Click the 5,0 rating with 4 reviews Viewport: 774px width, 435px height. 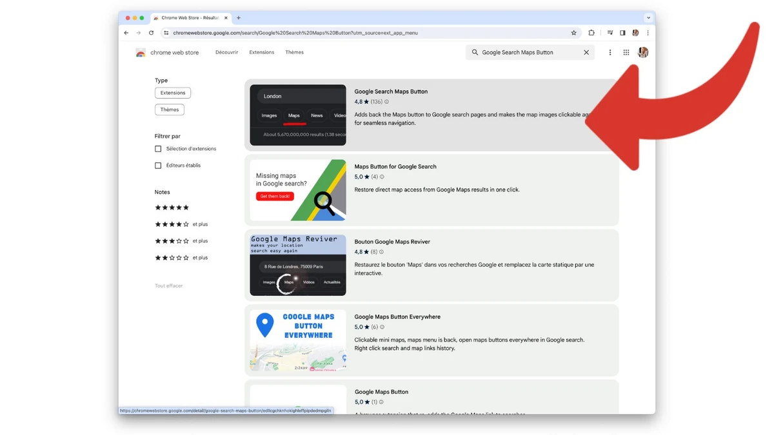pos(366,177)
